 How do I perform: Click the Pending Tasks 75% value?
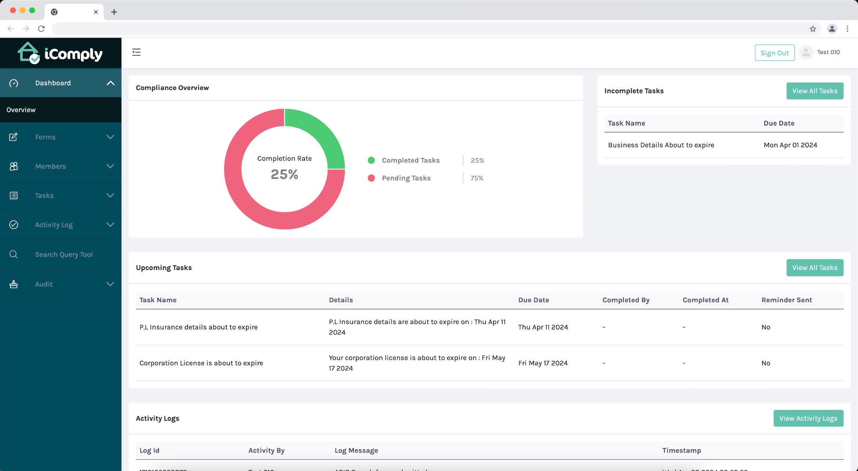(477, 178)
